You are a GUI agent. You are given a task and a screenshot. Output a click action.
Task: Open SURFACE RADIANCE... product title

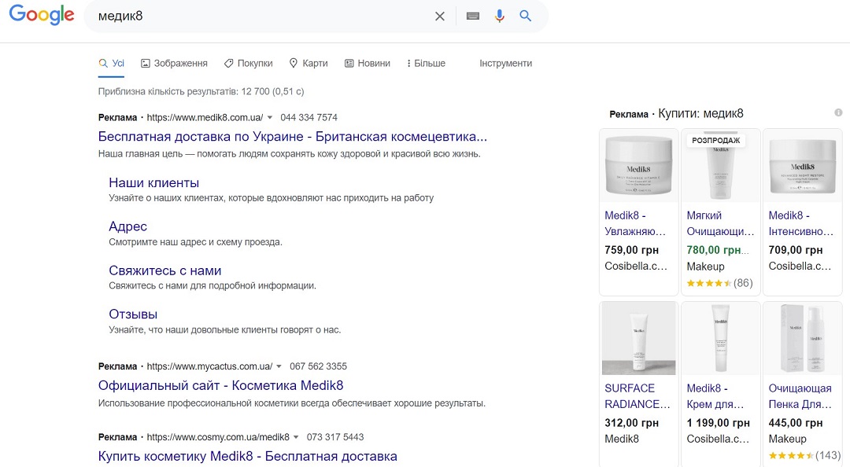[x=637, y=396]
